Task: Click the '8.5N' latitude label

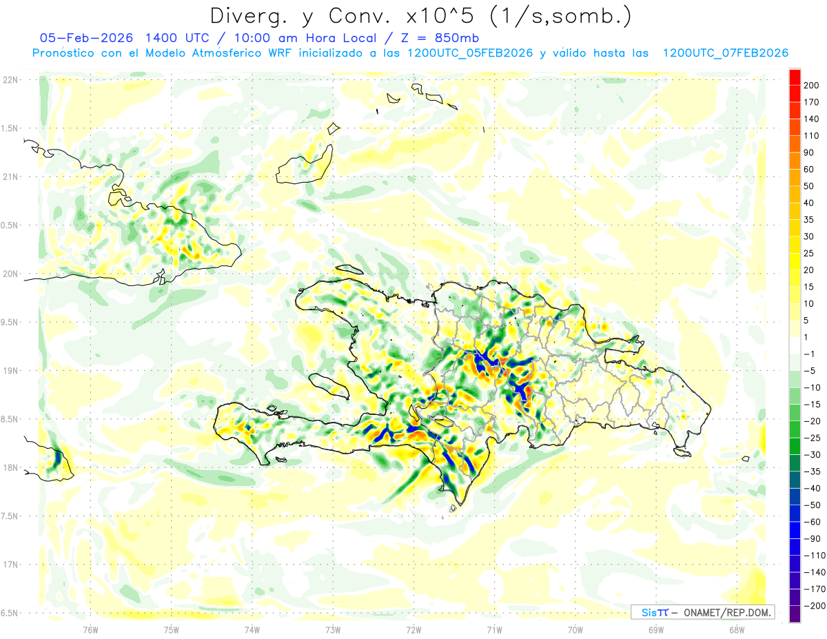Action: (10, 419)
